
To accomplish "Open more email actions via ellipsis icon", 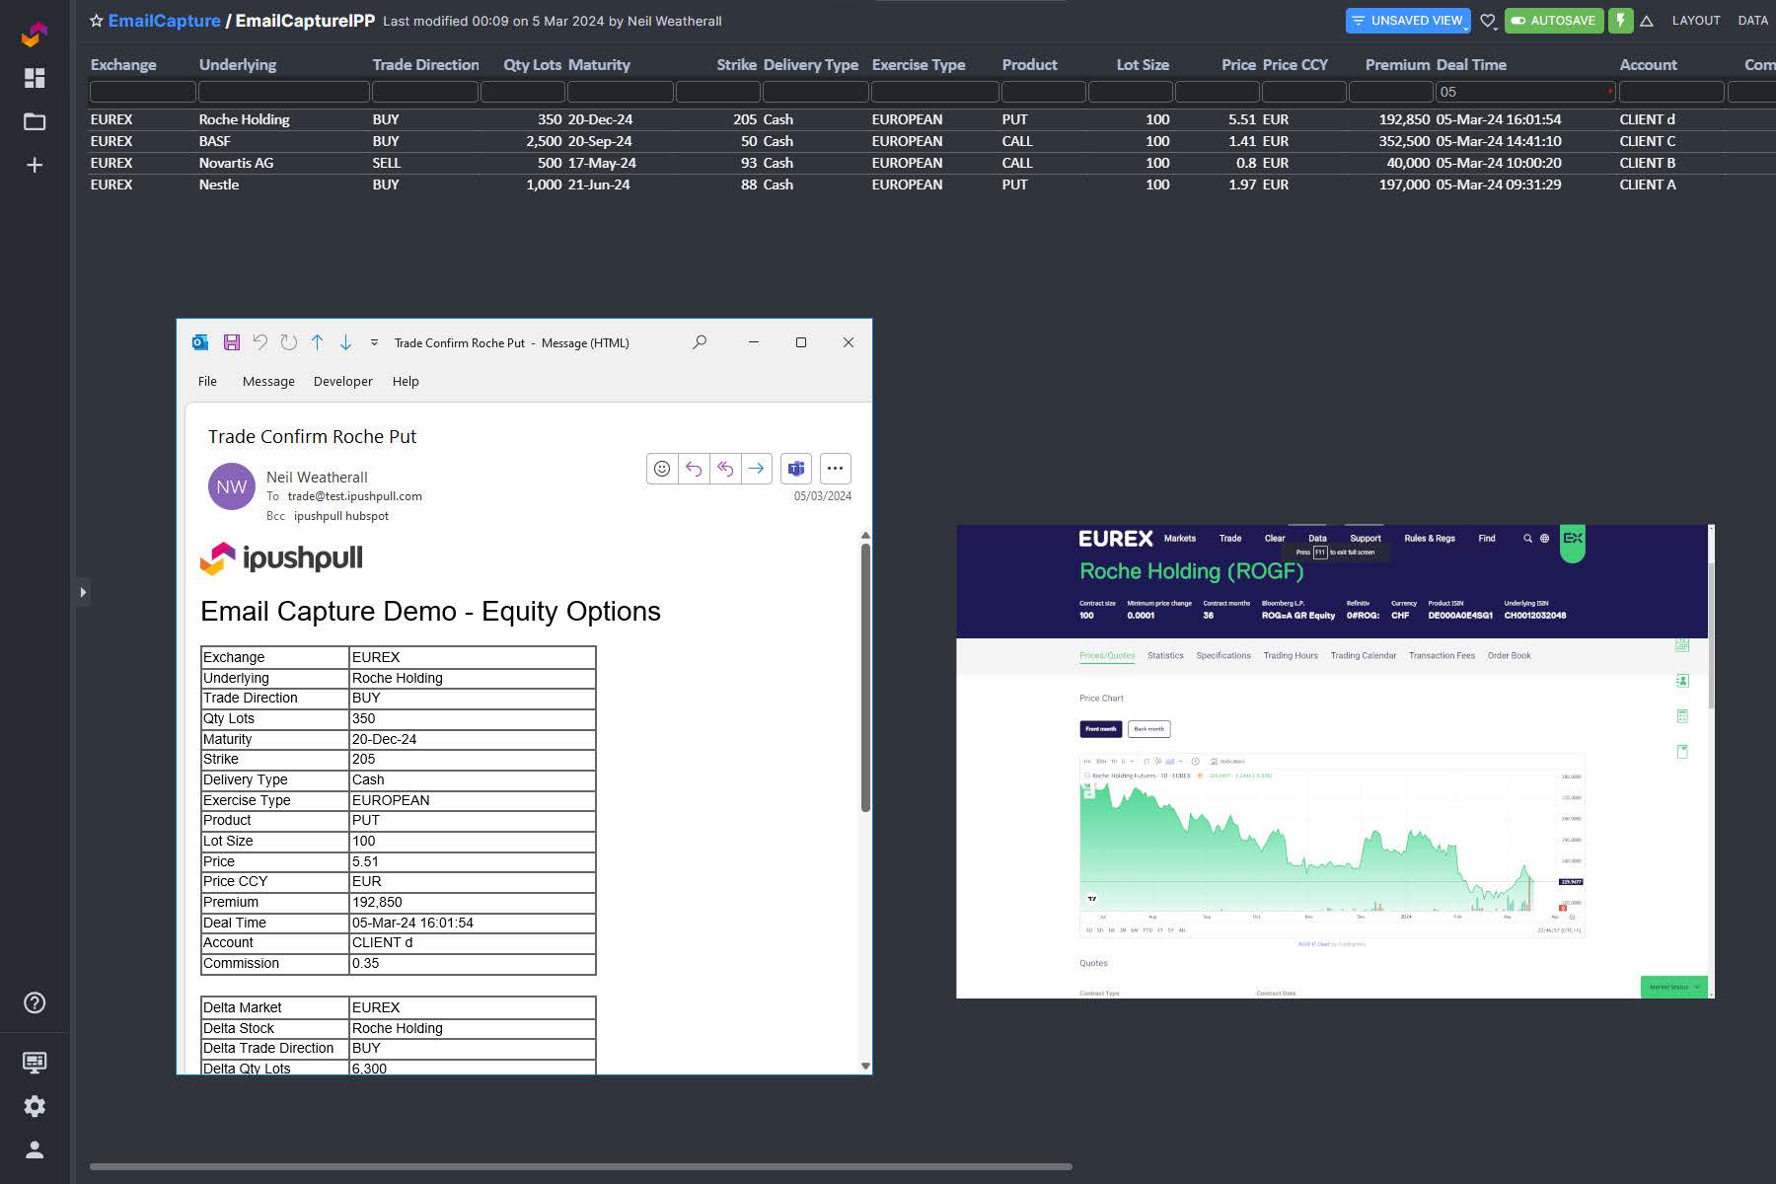I will 835,469.
